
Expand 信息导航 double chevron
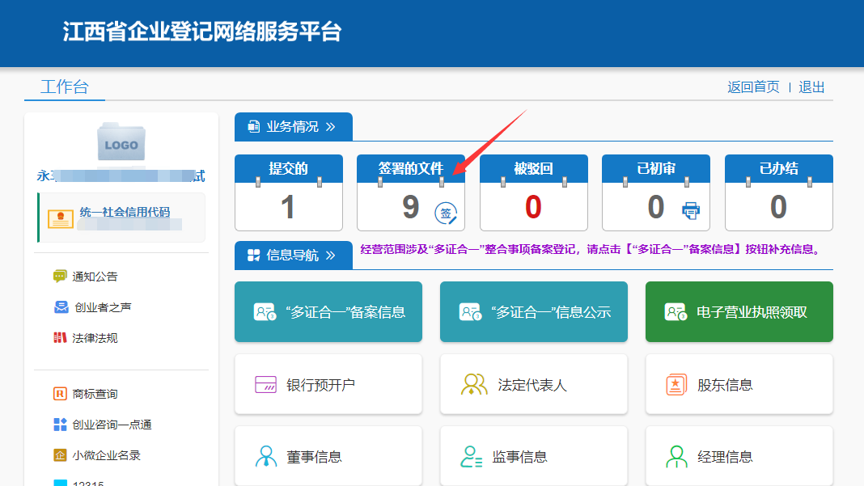coord(331,255)
